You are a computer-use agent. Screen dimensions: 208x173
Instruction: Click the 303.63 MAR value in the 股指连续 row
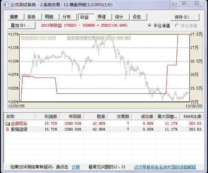click(195, 129)
